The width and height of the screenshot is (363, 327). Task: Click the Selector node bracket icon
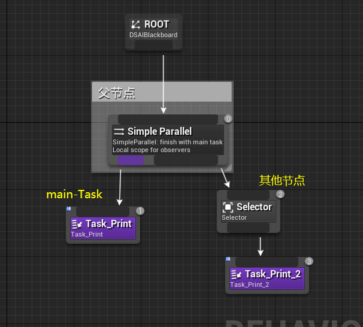click(228, 207)
